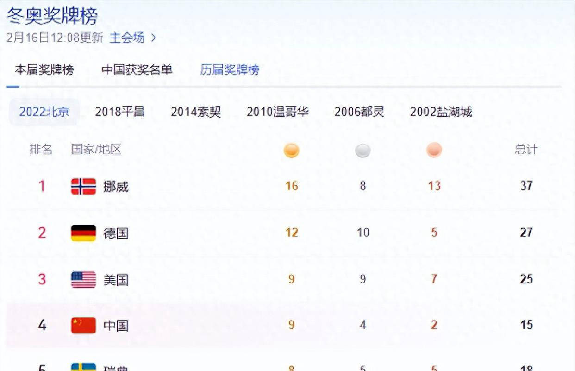Click the bronze medal column icon
The width and height of the screenshot is (575, 371).
[434, 150]
